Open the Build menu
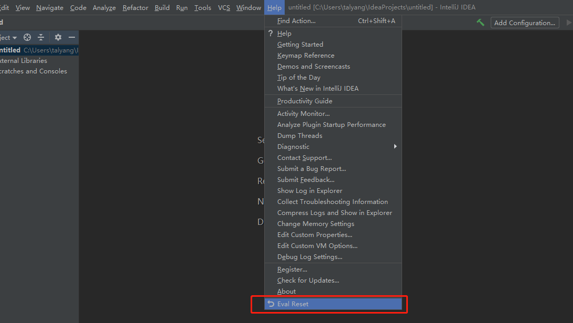 click(162, 7)
